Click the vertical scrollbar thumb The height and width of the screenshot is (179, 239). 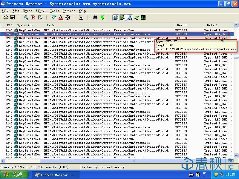point(236,58)
